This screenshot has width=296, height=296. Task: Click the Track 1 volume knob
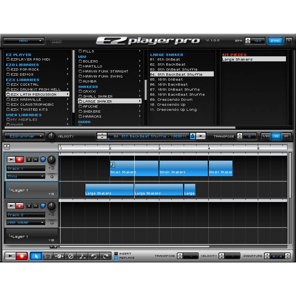pos(51,160)
